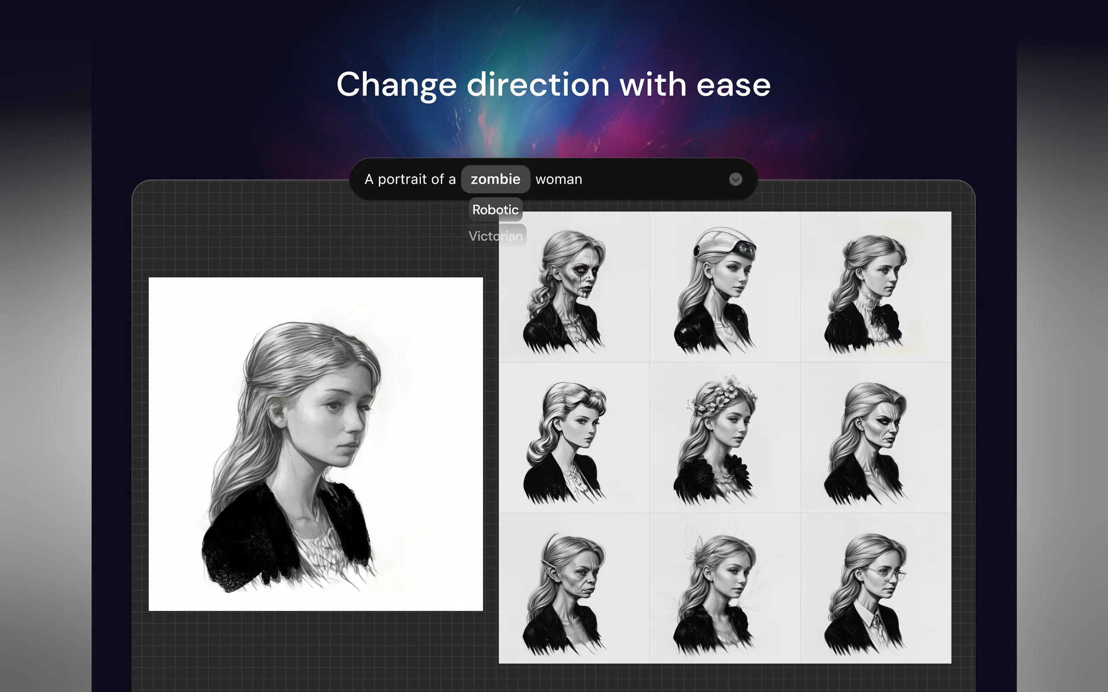Select the fairy-winged woman portrait thumbnail
1108x692 pixels.
(x=725, y=588)
